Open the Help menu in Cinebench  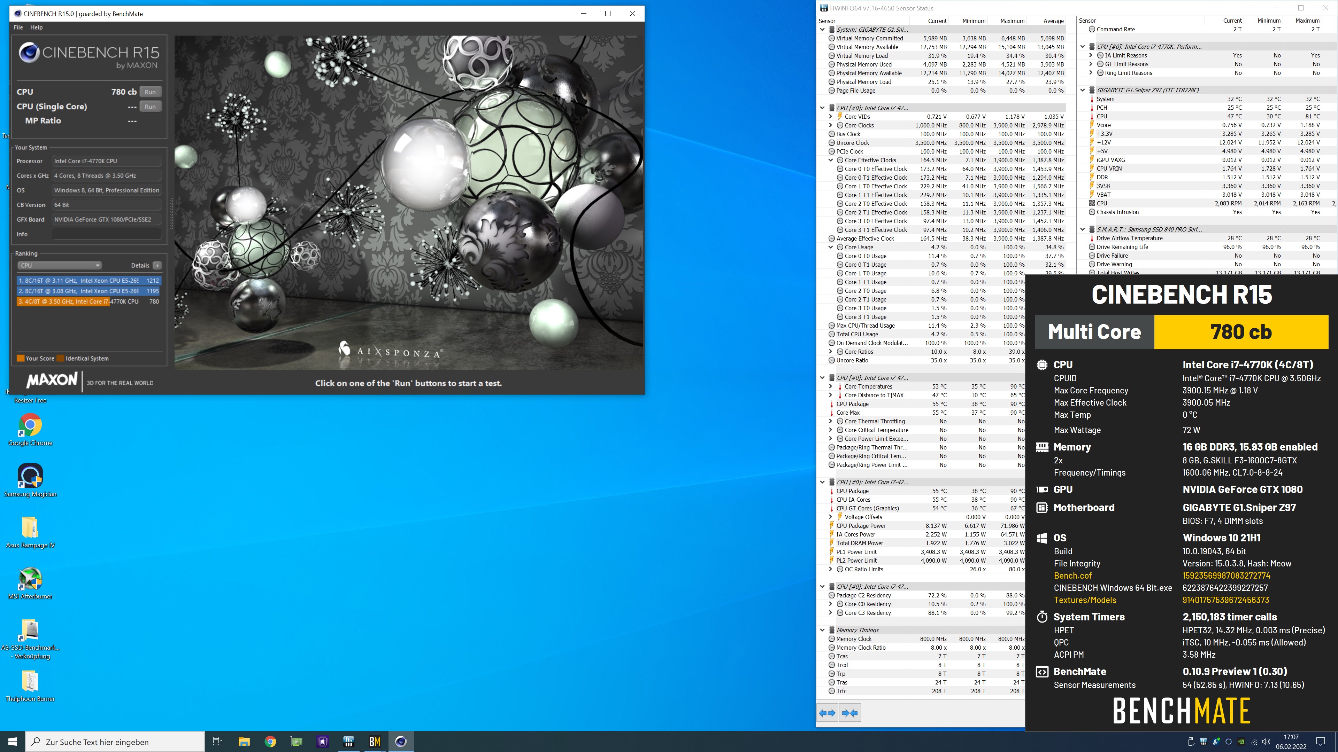click(x=36, y=28)
